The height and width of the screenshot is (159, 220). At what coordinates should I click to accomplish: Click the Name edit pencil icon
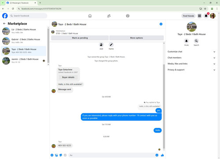(x=111, y=45)
